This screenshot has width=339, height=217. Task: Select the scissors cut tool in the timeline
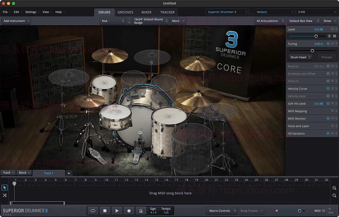(5, 195)
